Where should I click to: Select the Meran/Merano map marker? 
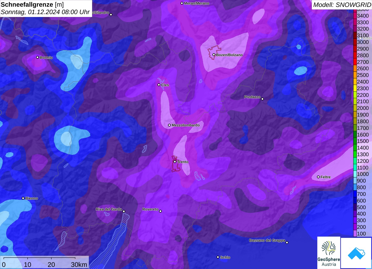click(182, 3)
